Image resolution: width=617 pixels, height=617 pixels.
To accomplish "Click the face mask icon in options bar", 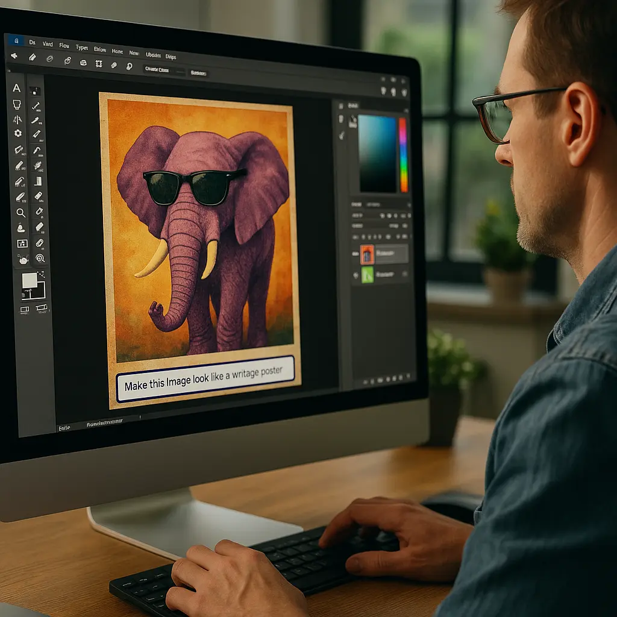I will tap(83, 63).
